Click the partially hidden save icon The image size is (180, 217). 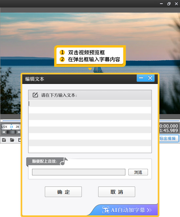coord(20,140)
